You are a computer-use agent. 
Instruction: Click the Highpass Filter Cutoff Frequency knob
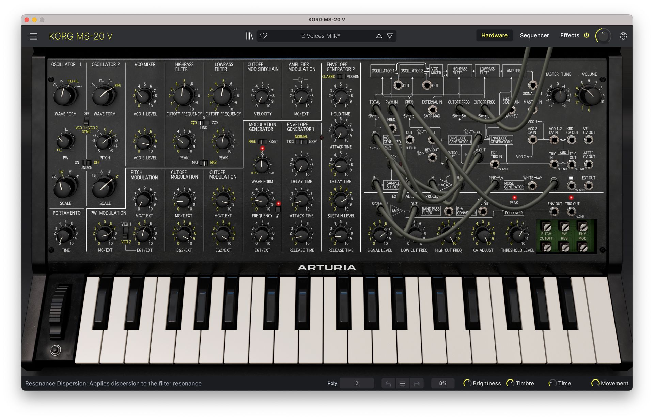(x=183, y=95)
